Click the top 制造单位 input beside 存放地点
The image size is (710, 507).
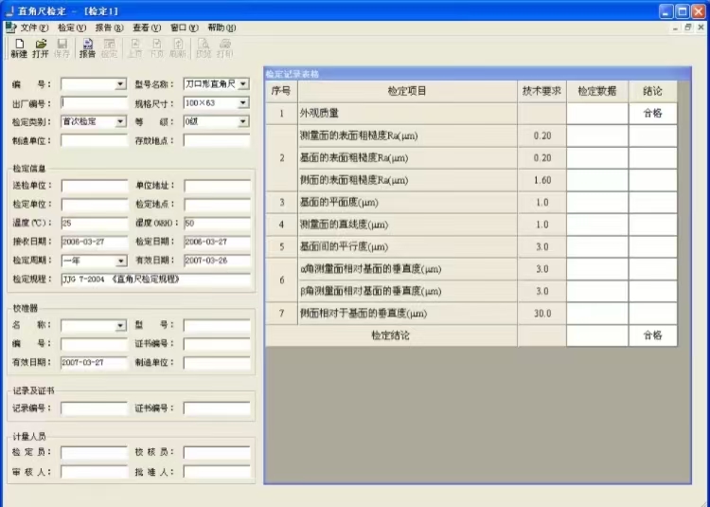(94, 141)
